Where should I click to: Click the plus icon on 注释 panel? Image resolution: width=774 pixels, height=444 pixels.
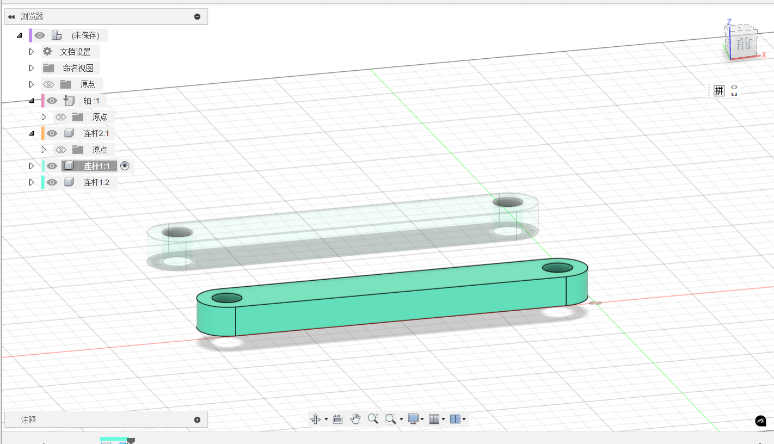tap(197, 420)
